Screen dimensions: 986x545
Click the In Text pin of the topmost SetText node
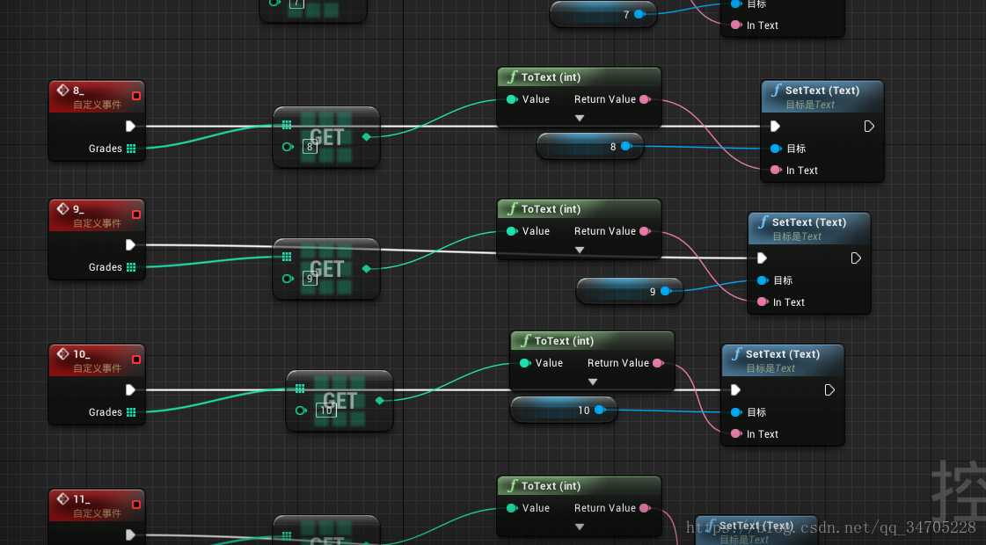click(736, 25)
